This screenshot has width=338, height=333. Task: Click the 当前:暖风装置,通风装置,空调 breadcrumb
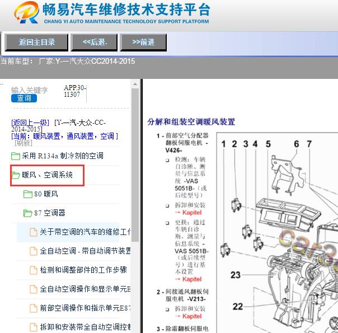pyautogui.click(x=64, y=136)
